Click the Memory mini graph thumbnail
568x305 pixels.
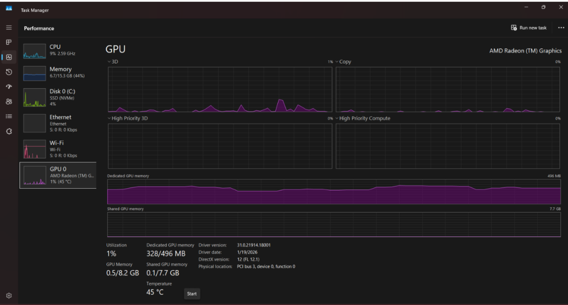(35, 74)
